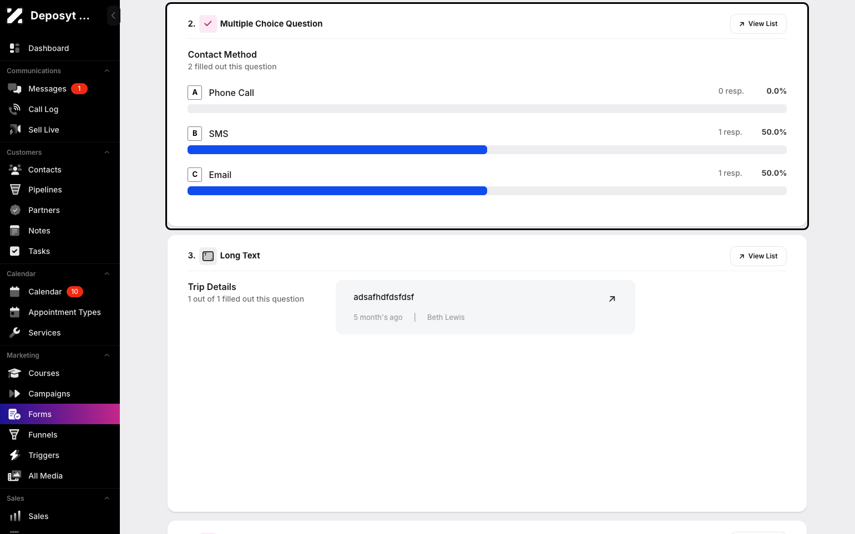Click the All Media icon
855x534 pixels.
[x=15, y=476]
